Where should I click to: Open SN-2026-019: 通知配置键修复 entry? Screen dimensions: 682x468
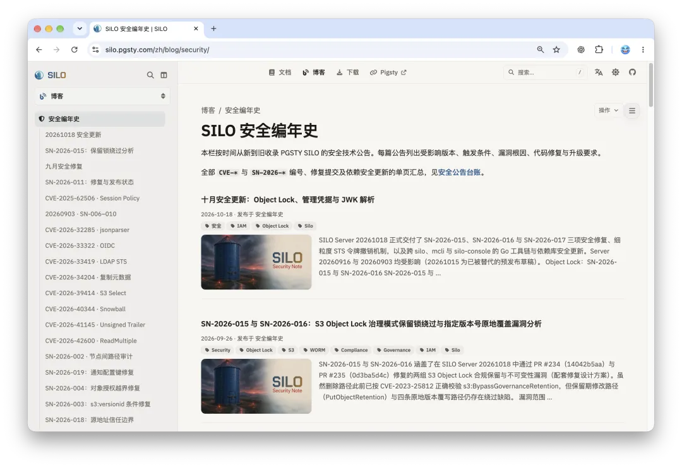click(89, 372)
